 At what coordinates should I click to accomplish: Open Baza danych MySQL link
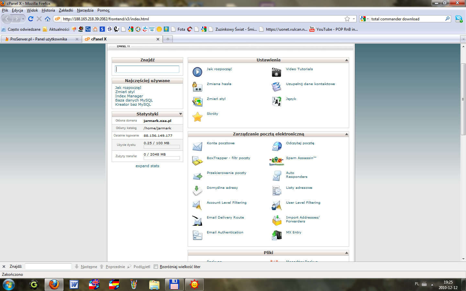point(134,100)
